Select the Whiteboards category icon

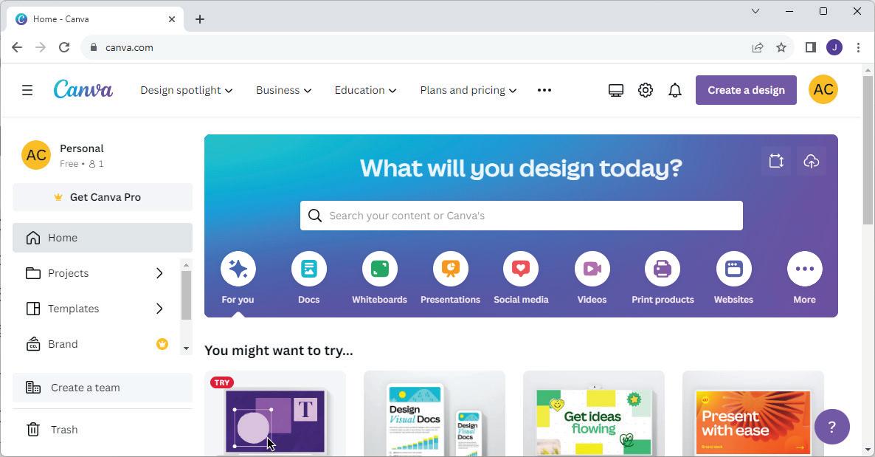[379, 269]
